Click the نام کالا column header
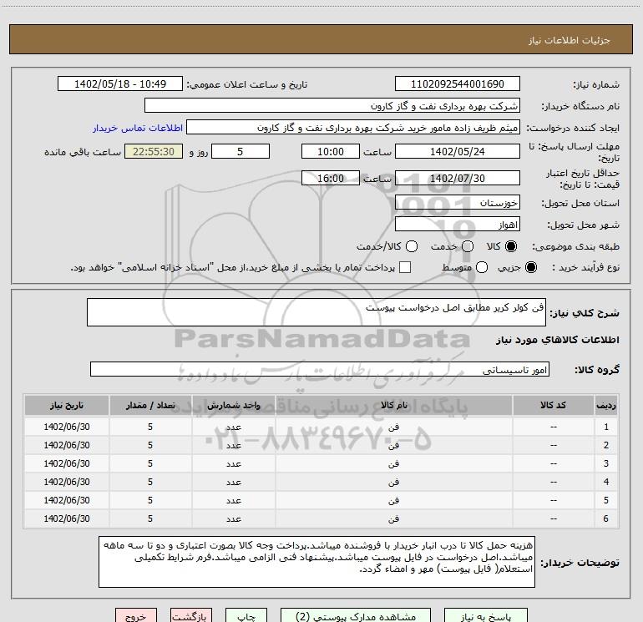 click(x=393, y=405)
